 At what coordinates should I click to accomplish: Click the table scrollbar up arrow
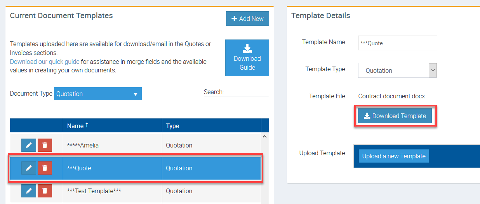pyautogui.click(x=265, y=137)
